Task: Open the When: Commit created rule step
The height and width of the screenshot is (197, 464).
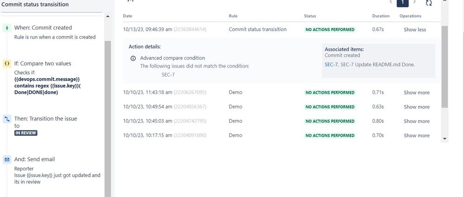Action: (x=43, y=28)
